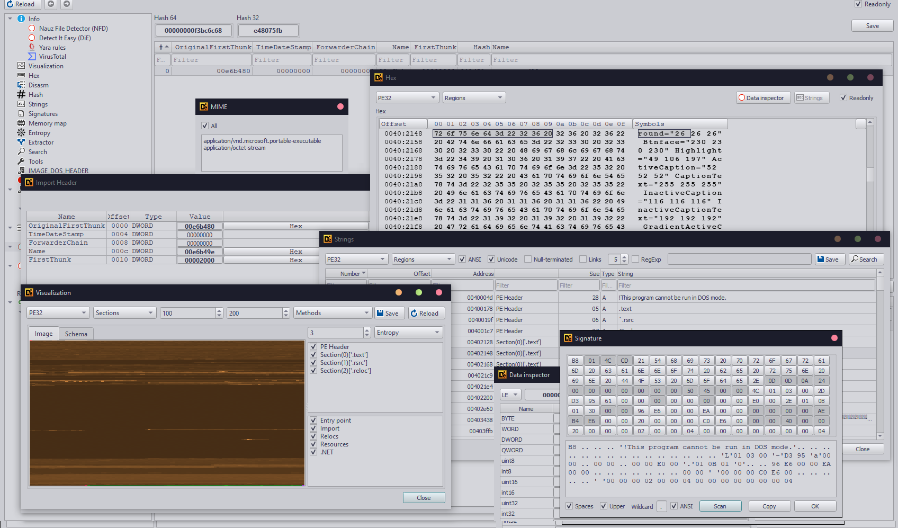Open the Methods dropdown in the Visualization window
898x528 pixels.
tap(332, 312)
